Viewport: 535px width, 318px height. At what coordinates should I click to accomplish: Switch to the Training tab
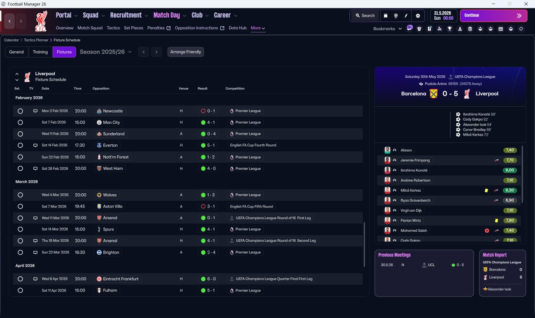tap(40, 52)
